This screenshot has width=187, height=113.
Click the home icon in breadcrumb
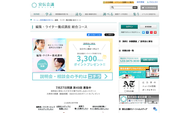click(x=31, y=20)
